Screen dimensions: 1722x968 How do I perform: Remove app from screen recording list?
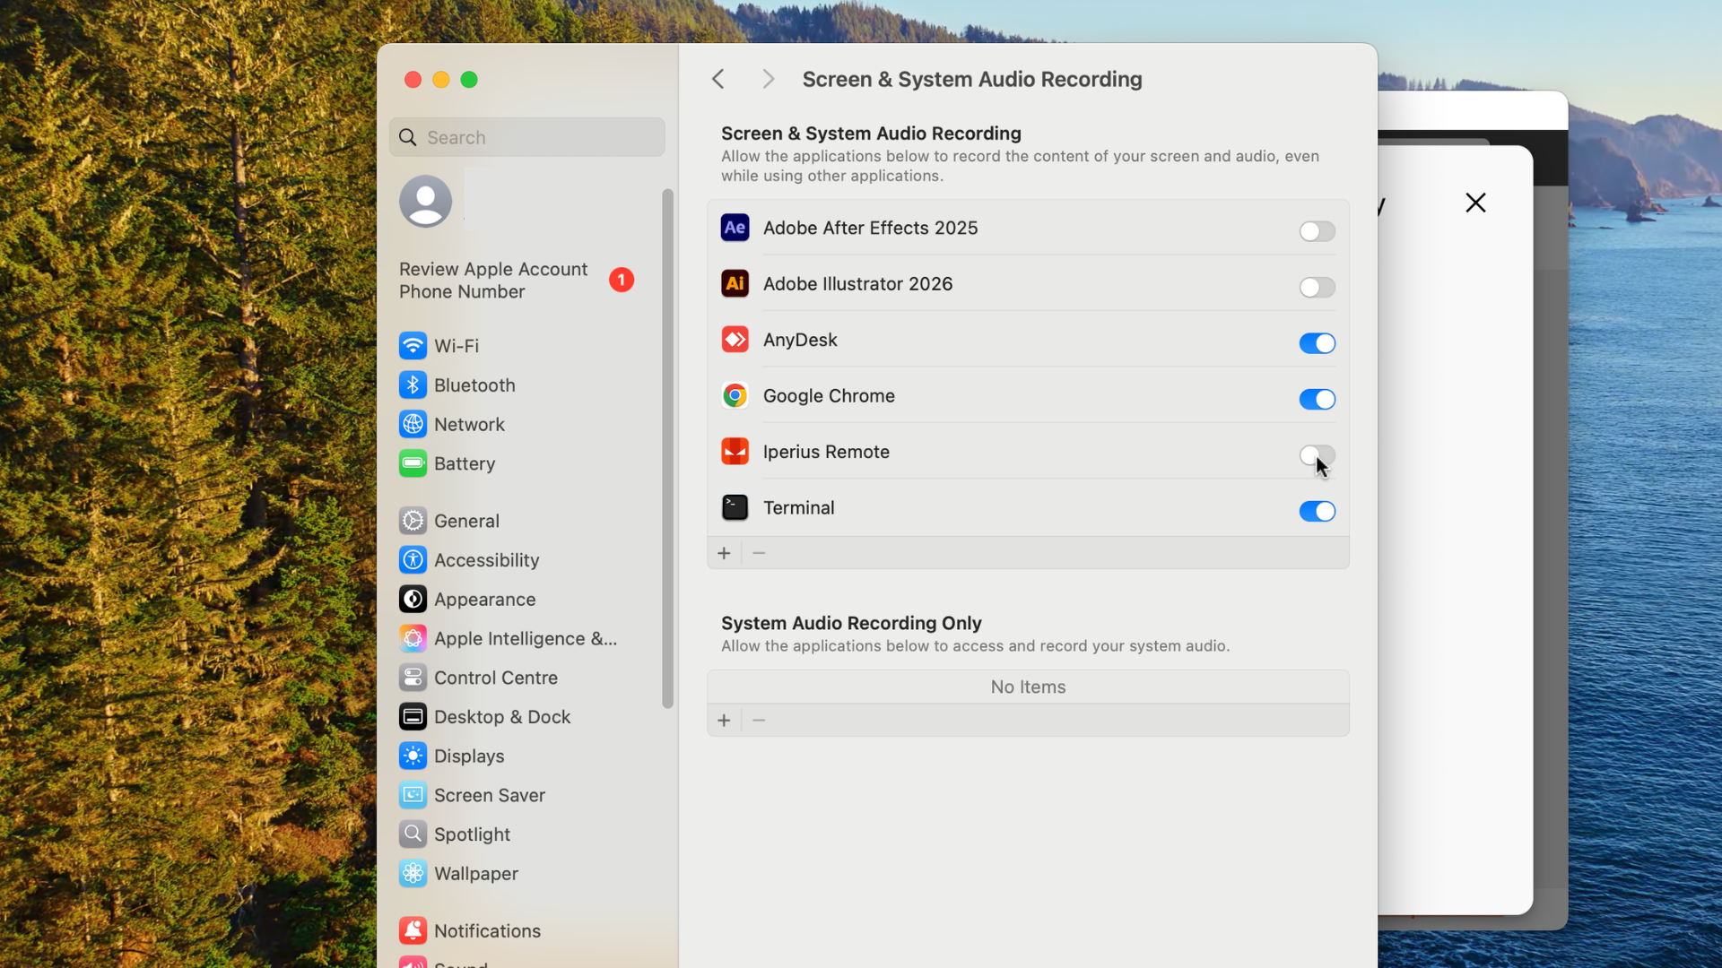[759, 553]
